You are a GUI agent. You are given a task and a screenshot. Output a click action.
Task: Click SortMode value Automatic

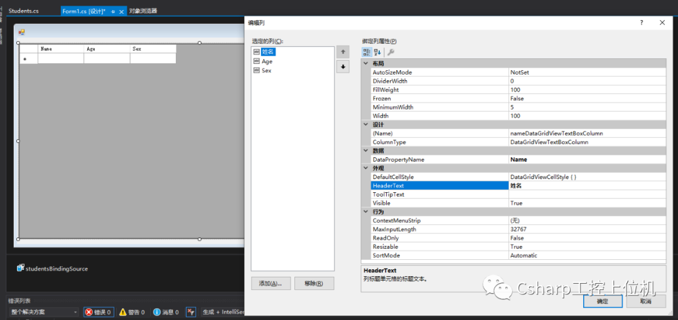point(587,255)
